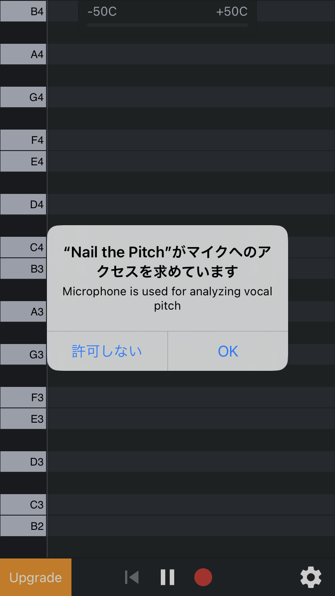
Task: Open the Upgrade purchase screen
Action: coord(36,577)
